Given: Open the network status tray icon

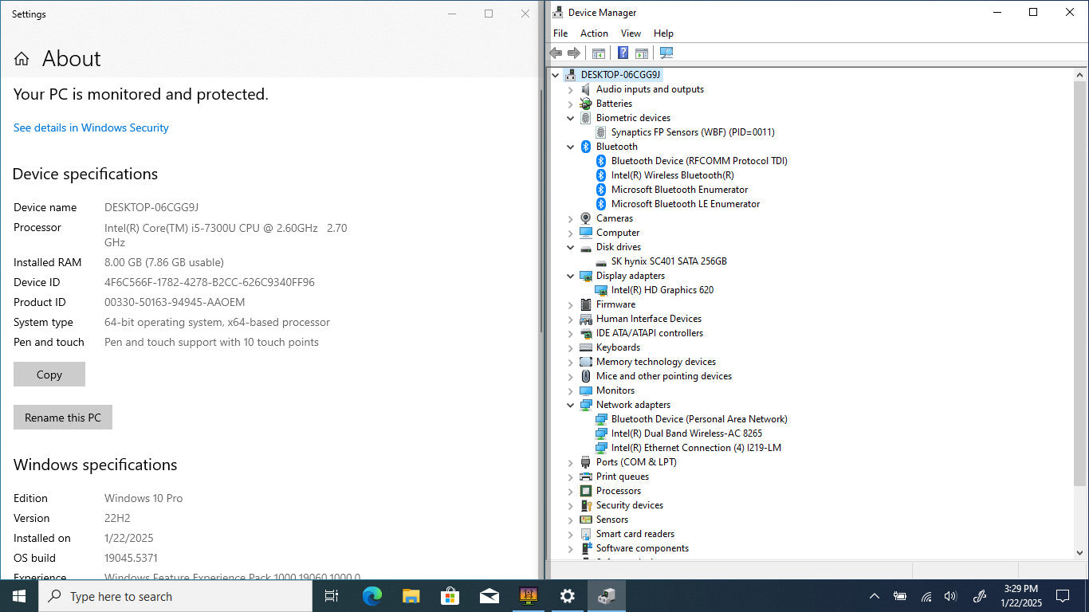Looking at the screenshot, I should [x=926, y=596].
